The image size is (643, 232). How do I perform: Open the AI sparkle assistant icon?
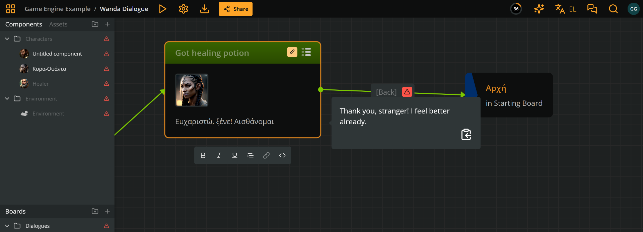click(539, 9)
